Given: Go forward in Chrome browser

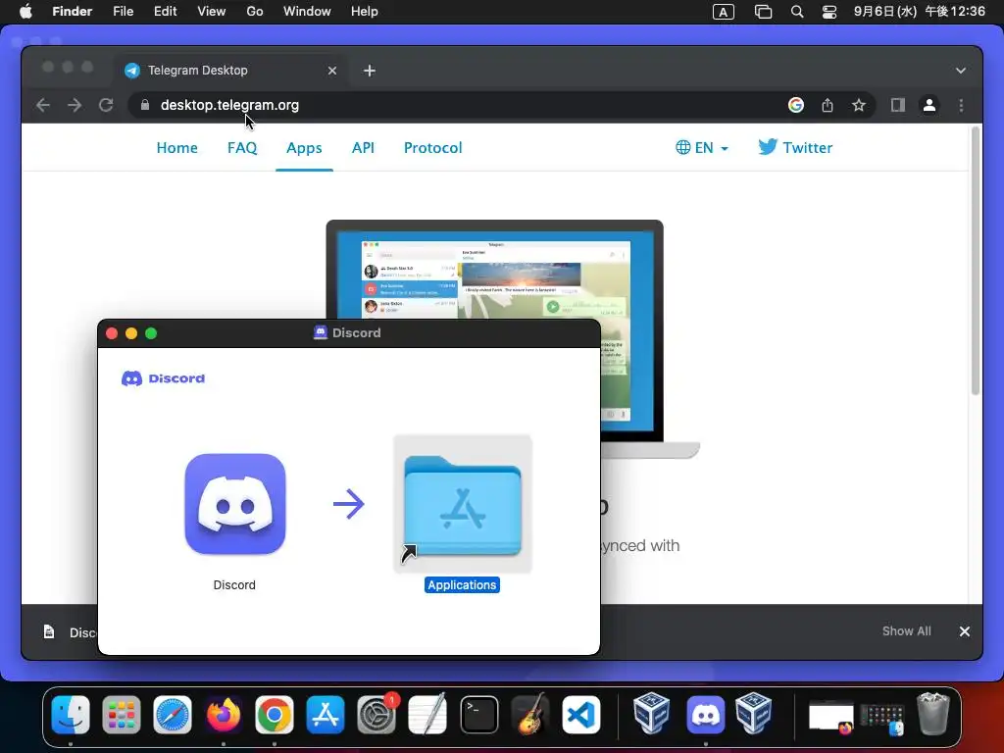Looking at the screenshot, I should [x=75, y=105].
